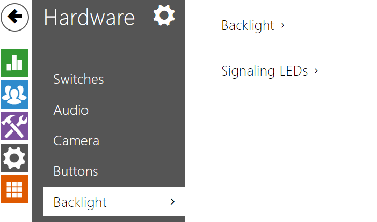The width and height of the screenshot is (377, 222).
Task: Select the Backlight sidebar item label
Action: coord(80,202)
